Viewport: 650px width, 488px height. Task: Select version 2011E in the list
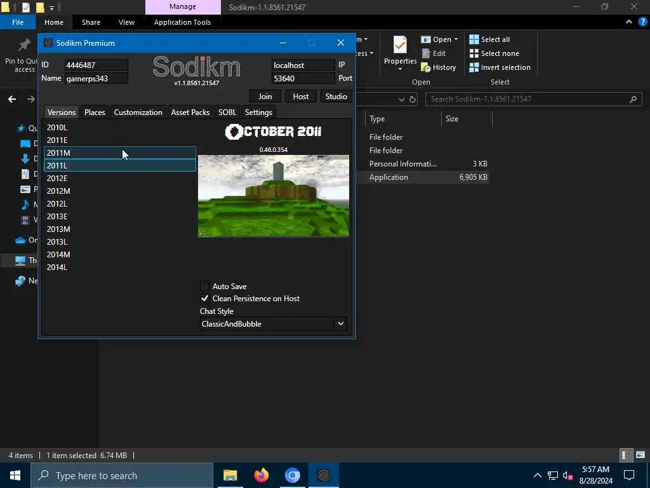(x=120, y=140)
